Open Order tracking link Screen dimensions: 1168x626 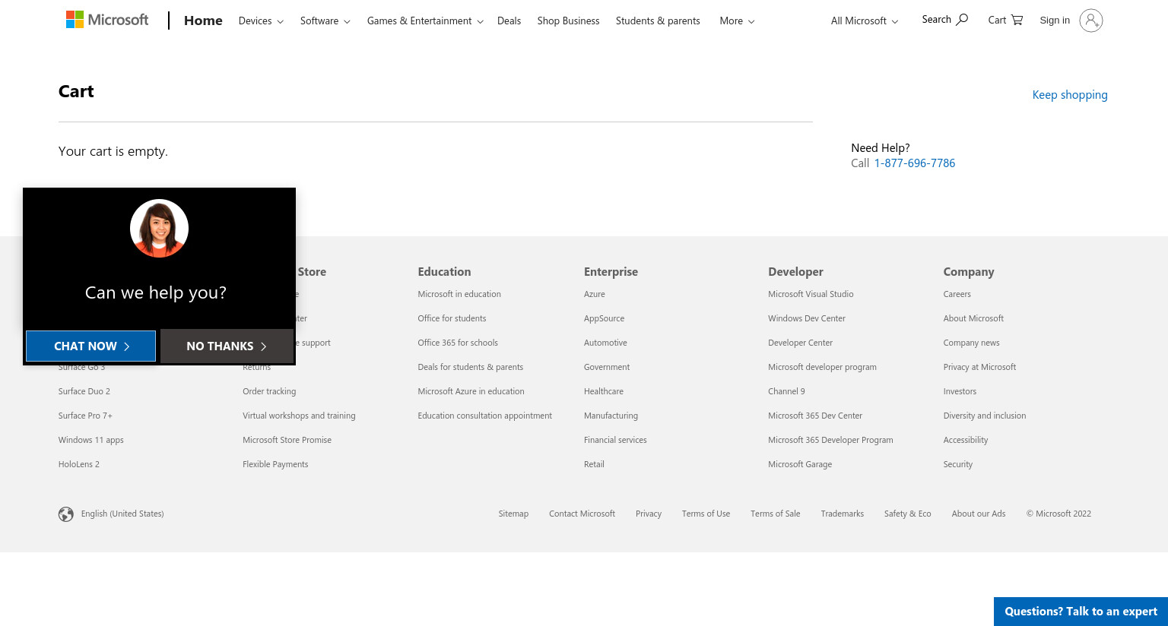click(x=269, y=391)
